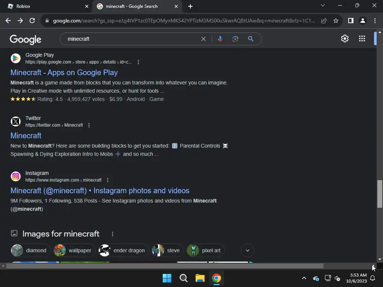View site information lock icon

[47, 21]
